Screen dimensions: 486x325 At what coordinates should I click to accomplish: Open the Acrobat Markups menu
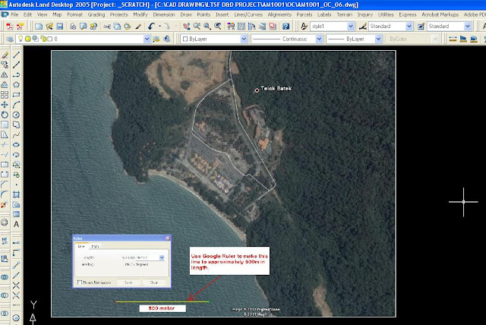440,14
